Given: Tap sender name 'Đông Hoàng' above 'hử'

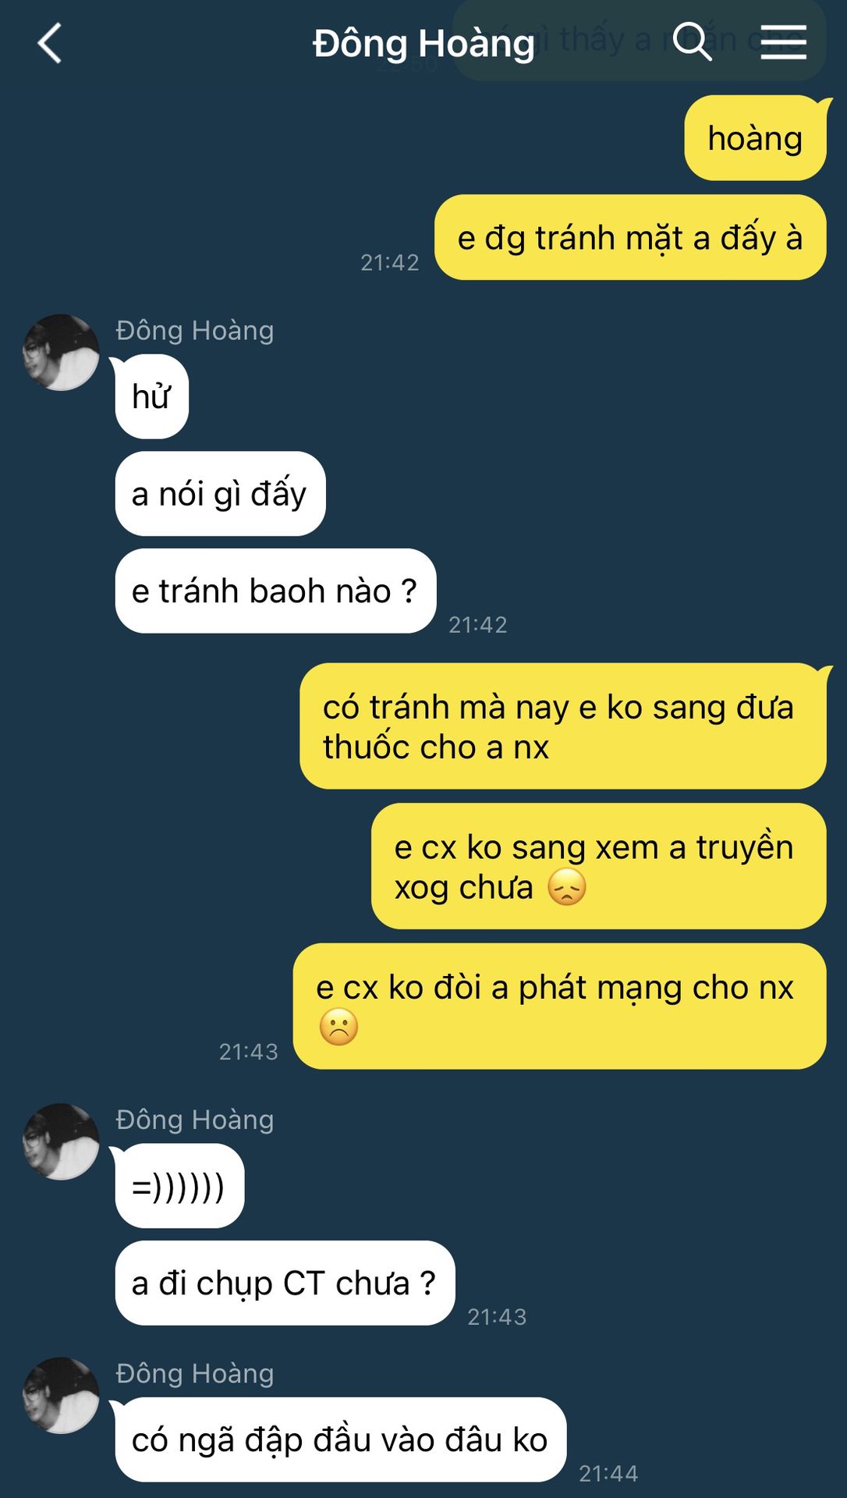Looking at the screenshot, I should pos(195,331).
